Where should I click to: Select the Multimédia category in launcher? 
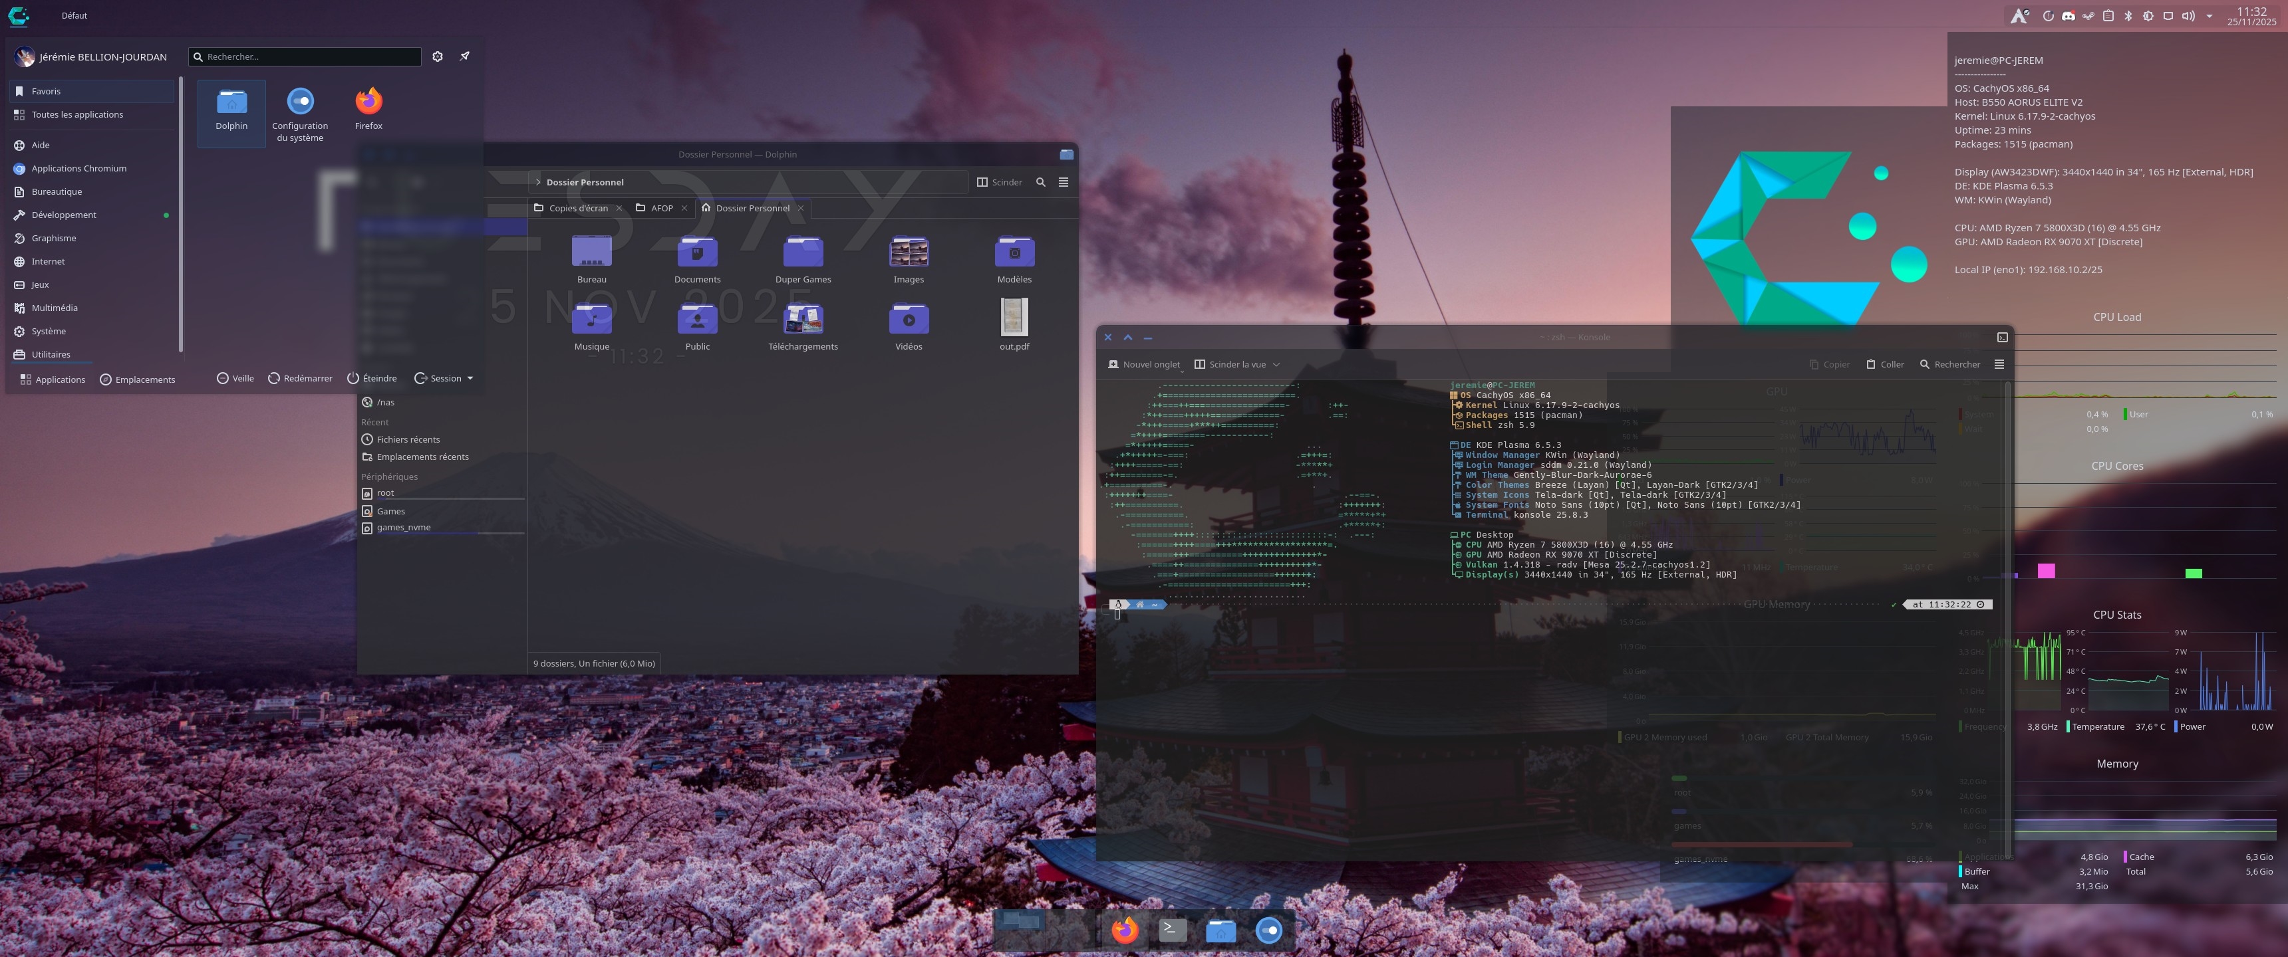(x=54, y=307)
